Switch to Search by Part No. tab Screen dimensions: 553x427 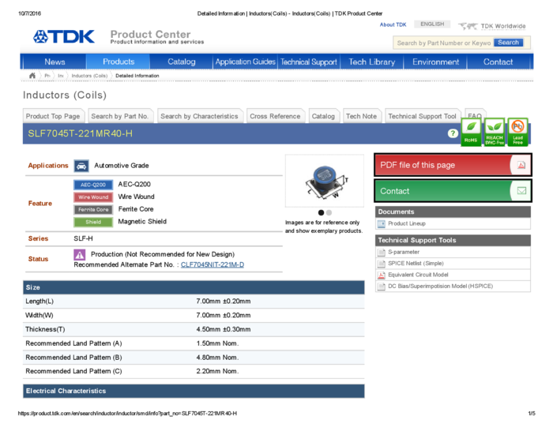point(120,116)
